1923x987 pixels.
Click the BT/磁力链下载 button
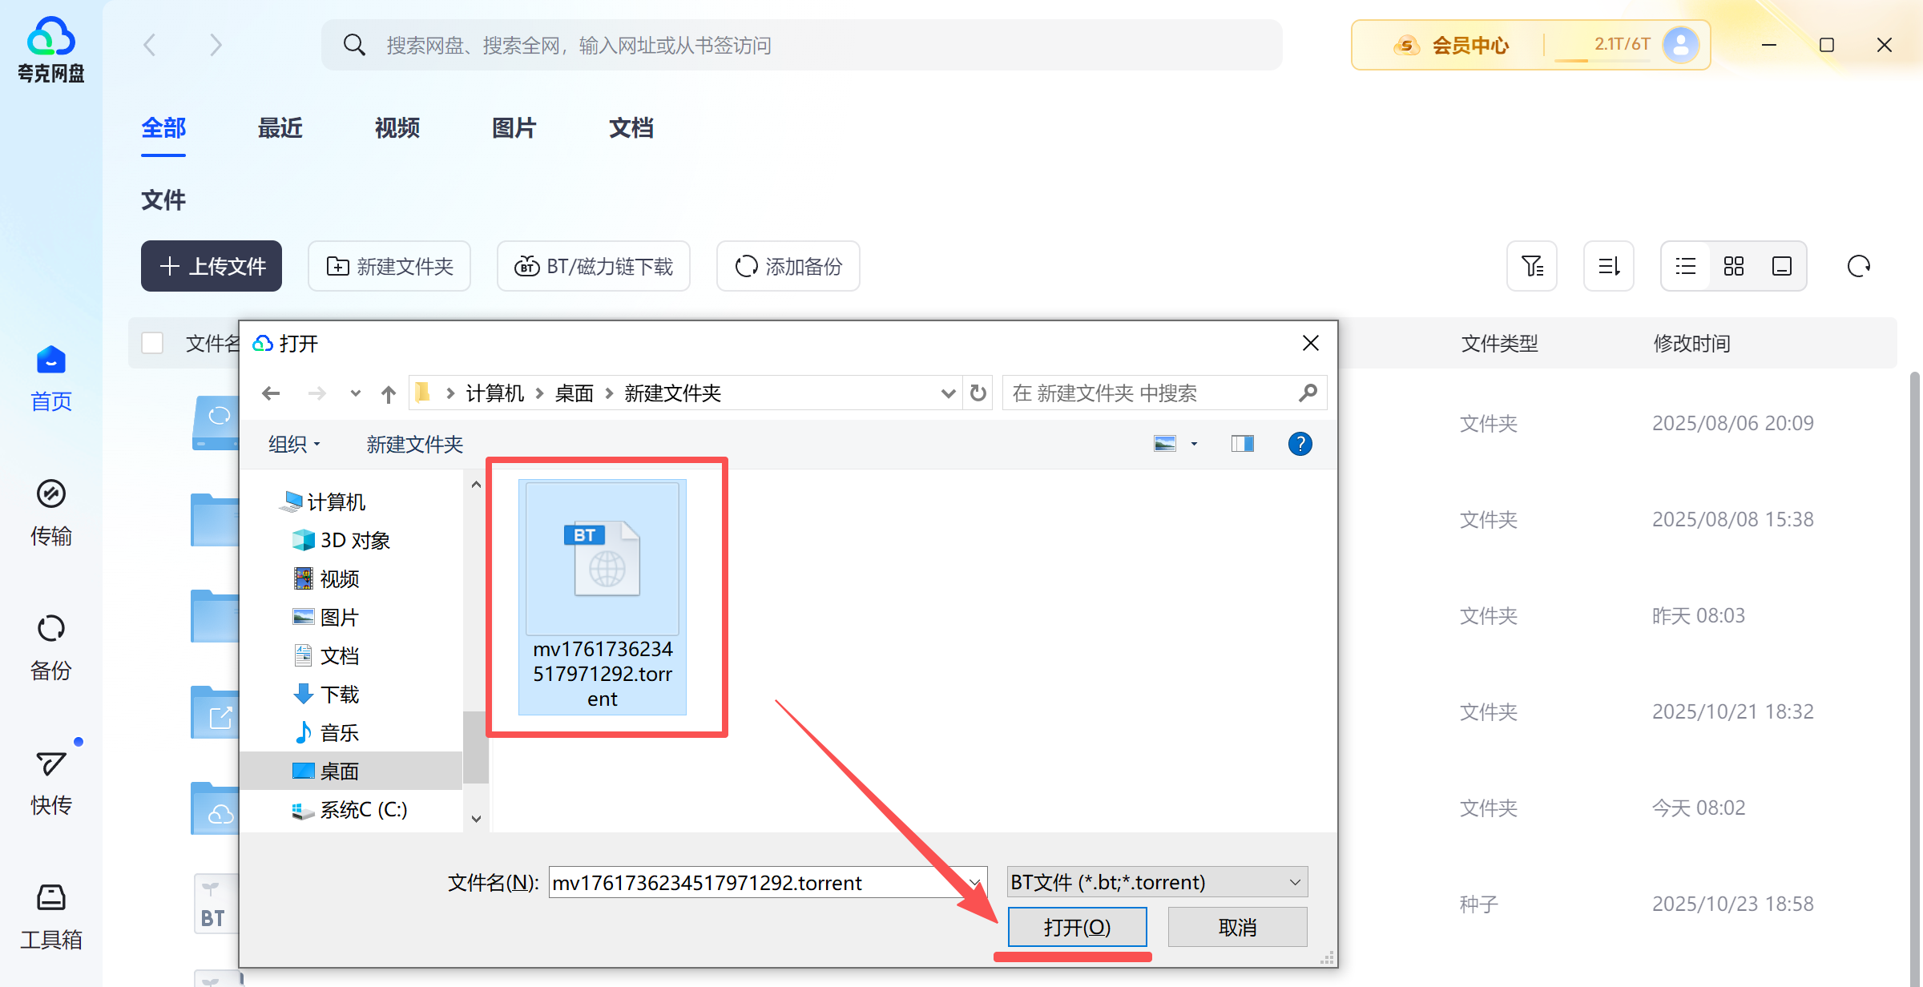(593, 266)
